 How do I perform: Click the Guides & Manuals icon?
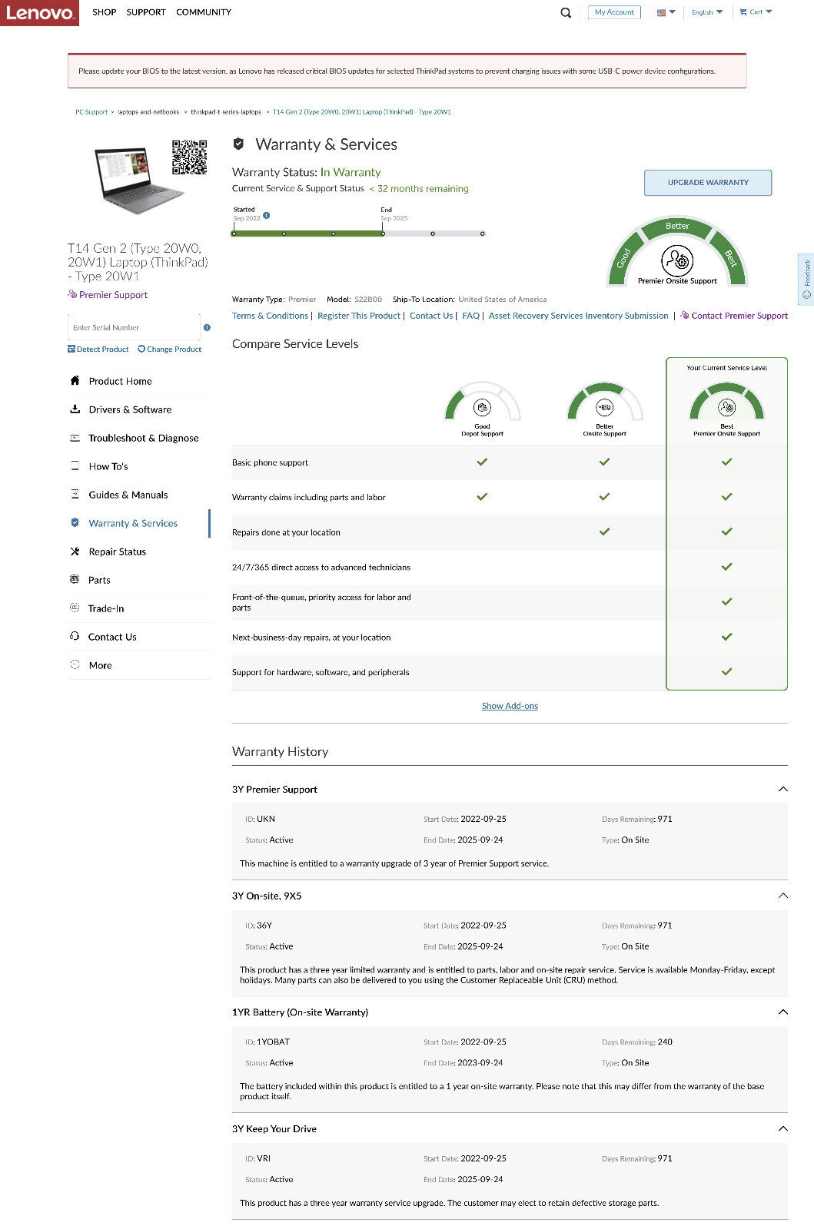click(x=75, y=494)
